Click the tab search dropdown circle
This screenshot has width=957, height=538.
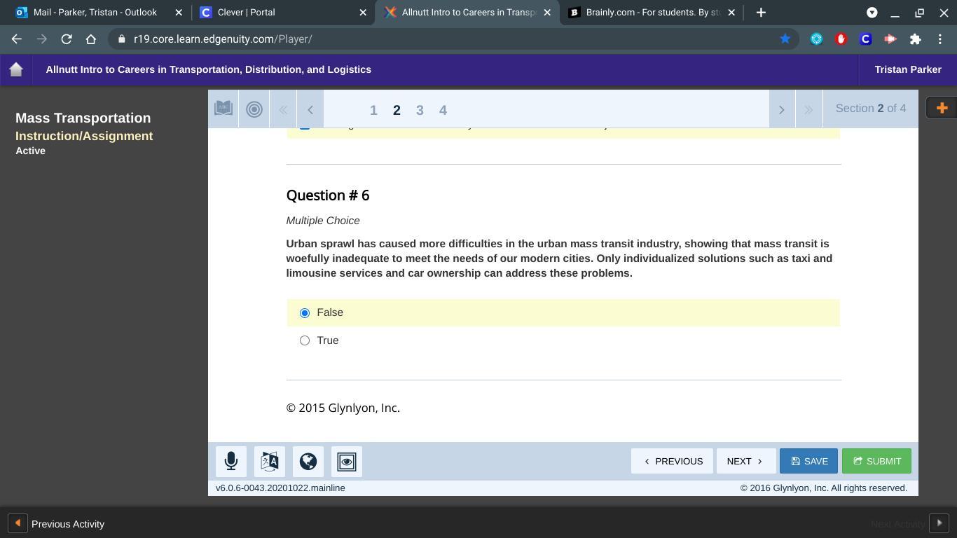872,13
